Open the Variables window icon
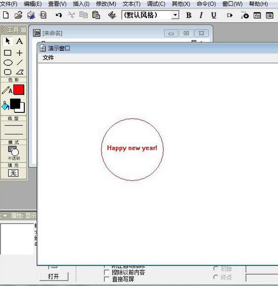 coord(270,15)
